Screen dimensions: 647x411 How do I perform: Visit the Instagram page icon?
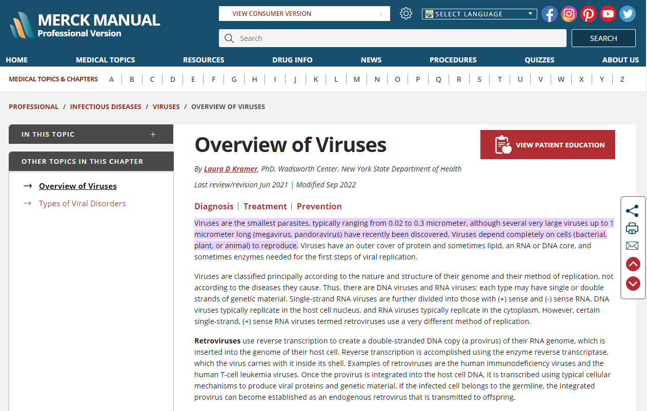click(x=569, y=14)
